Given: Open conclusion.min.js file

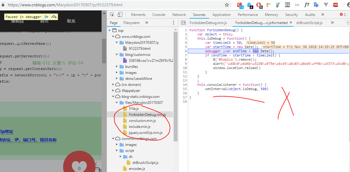Looking at the screenshot, I should [x=142, y=121].
